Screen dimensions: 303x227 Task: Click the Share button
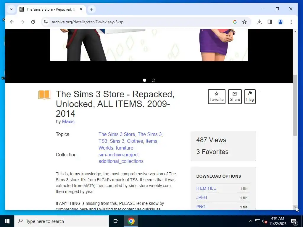coord(235,97)
